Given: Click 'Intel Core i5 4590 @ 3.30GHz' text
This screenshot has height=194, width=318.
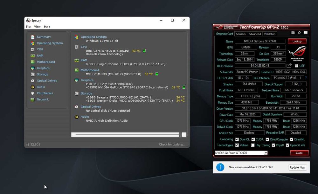Looking at the screenshot, I should point(107,51).
